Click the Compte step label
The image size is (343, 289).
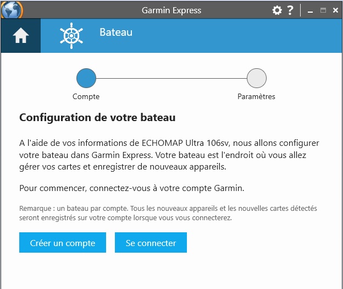click(86, 96)
